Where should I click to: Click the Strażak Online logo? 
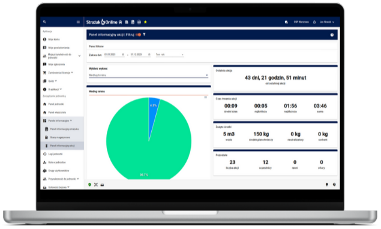(x=102, y=22)
